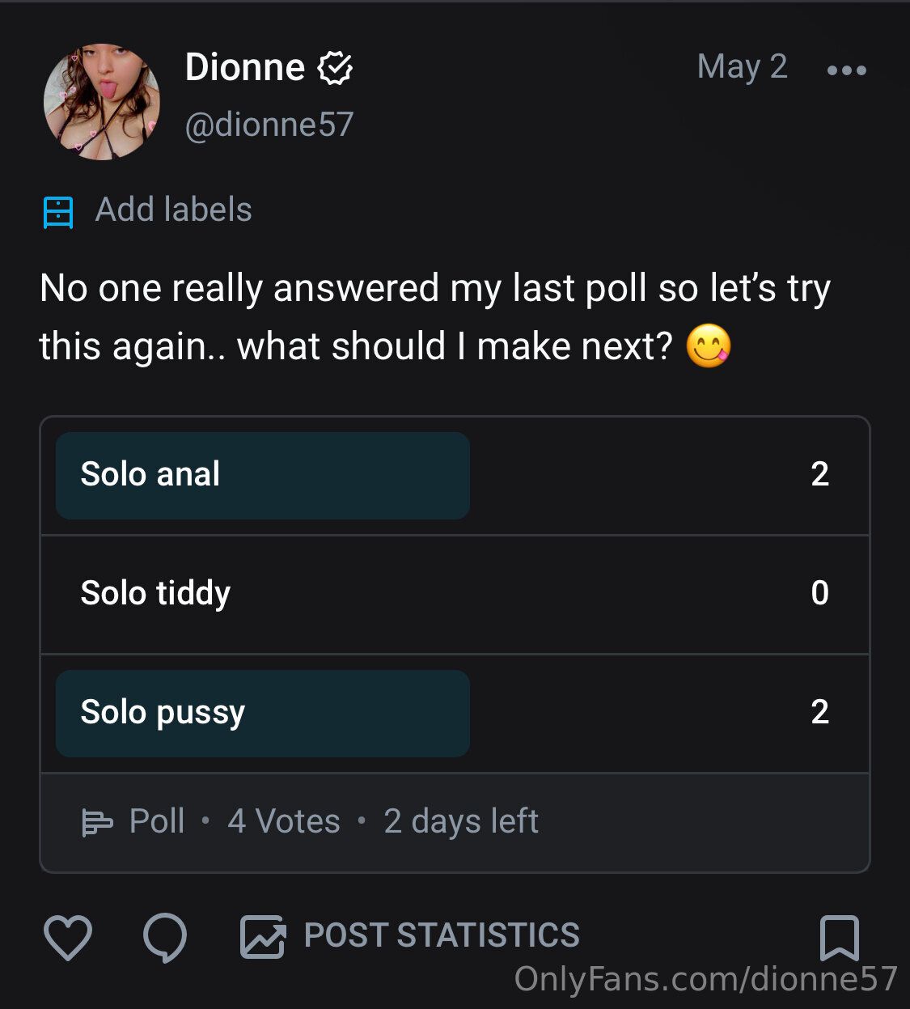910x1009 pixels.
Task: Like the post with the heart icon
Action: [67, 937]
